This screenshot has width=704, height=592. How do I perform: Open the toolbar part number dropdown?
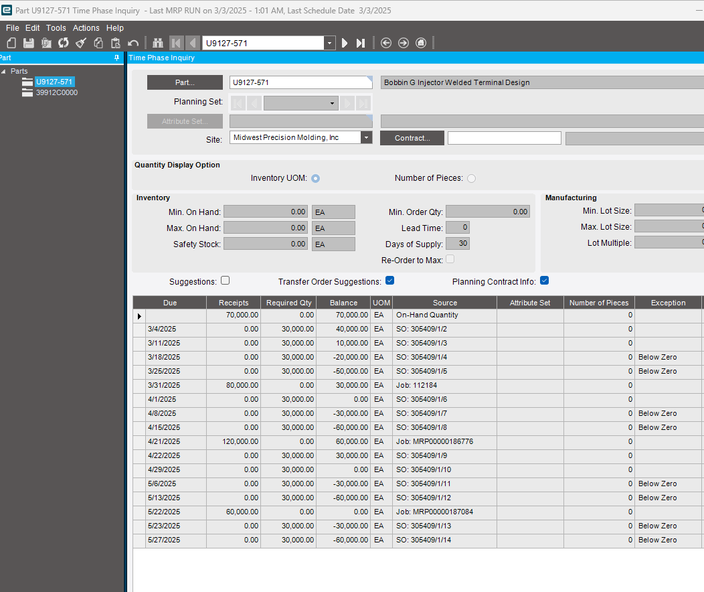[x=329, y=43]
